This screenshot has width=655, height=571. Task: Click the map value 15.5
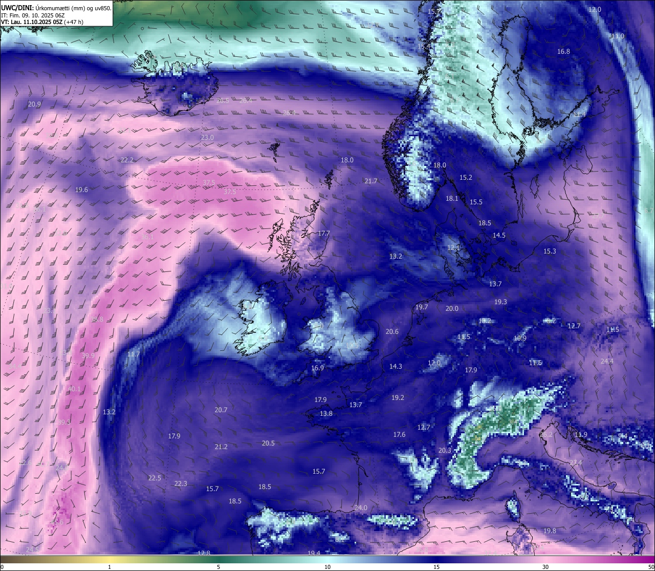point(476,202)
